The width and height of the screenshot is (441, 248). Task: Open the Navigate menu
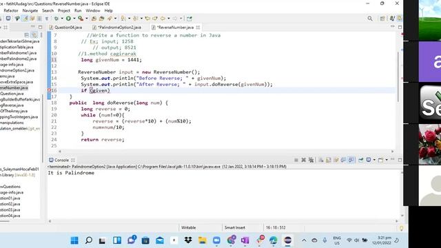[x=30, y=10]
